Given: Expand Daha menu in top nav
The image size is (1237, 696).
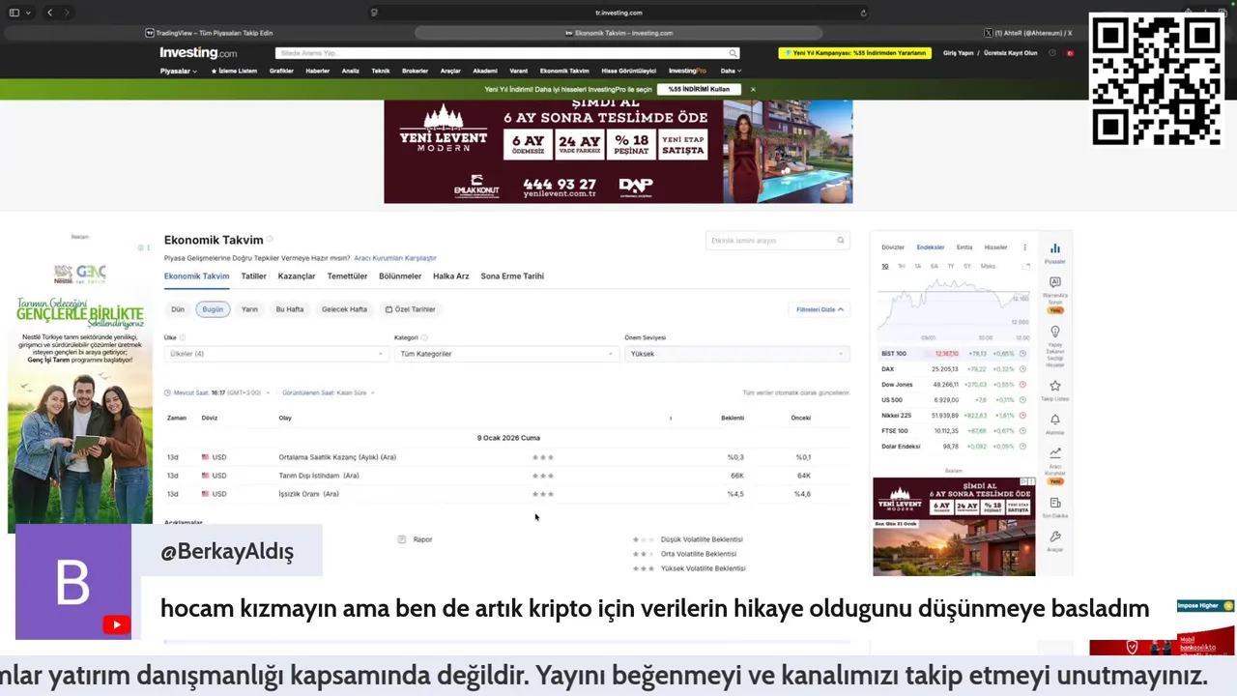Looking at the screenshot, I should (x=732, y=71).
